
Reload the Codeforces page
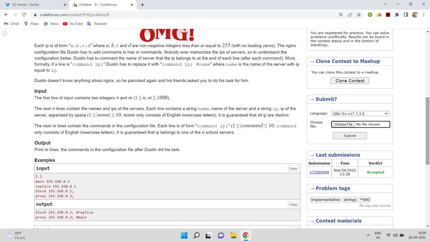24,15
